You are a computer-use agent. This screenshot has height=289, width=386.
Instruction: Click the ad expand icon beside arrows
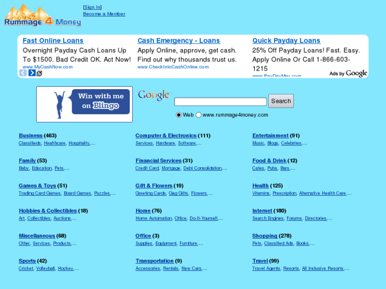[39, 73]
